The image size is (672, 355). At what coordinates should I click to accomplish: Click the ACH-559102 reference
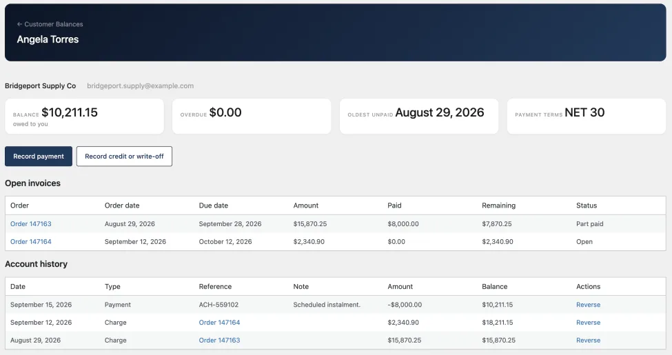click(x=218, y=305)
